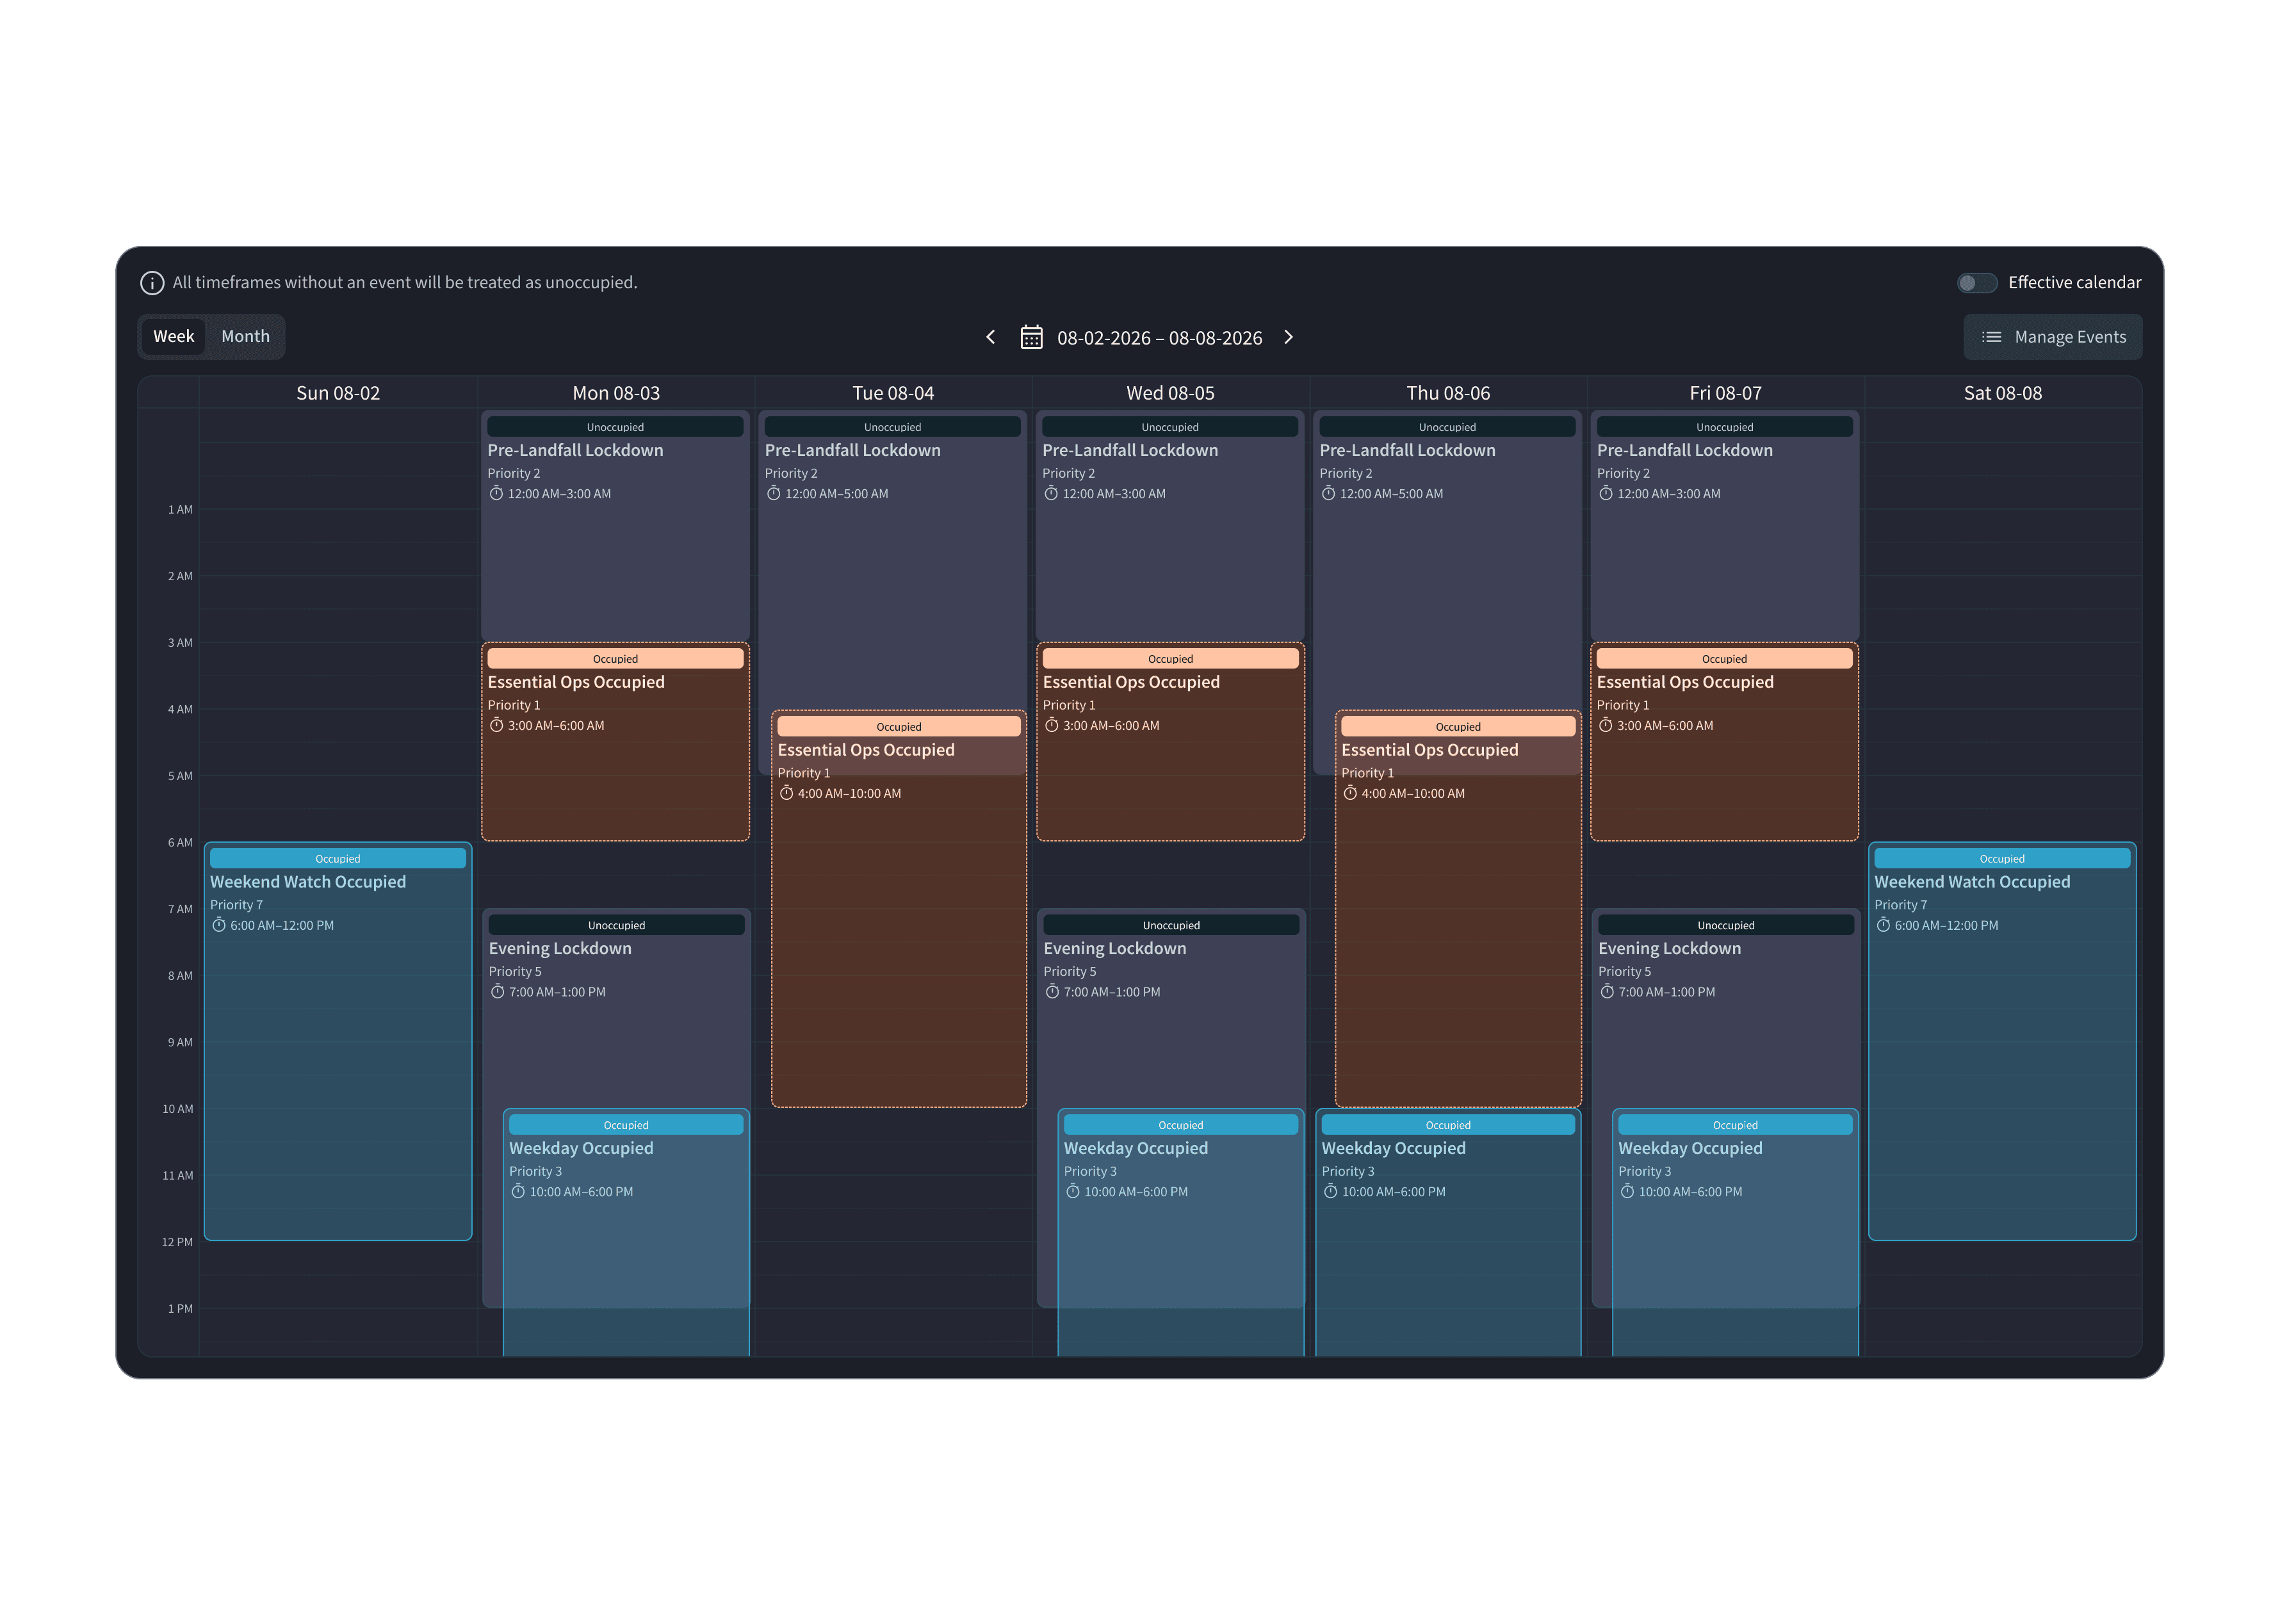Click the list icon in Manage Events
This screenshot has height=1624, width=2280.
coord(1992,337)
